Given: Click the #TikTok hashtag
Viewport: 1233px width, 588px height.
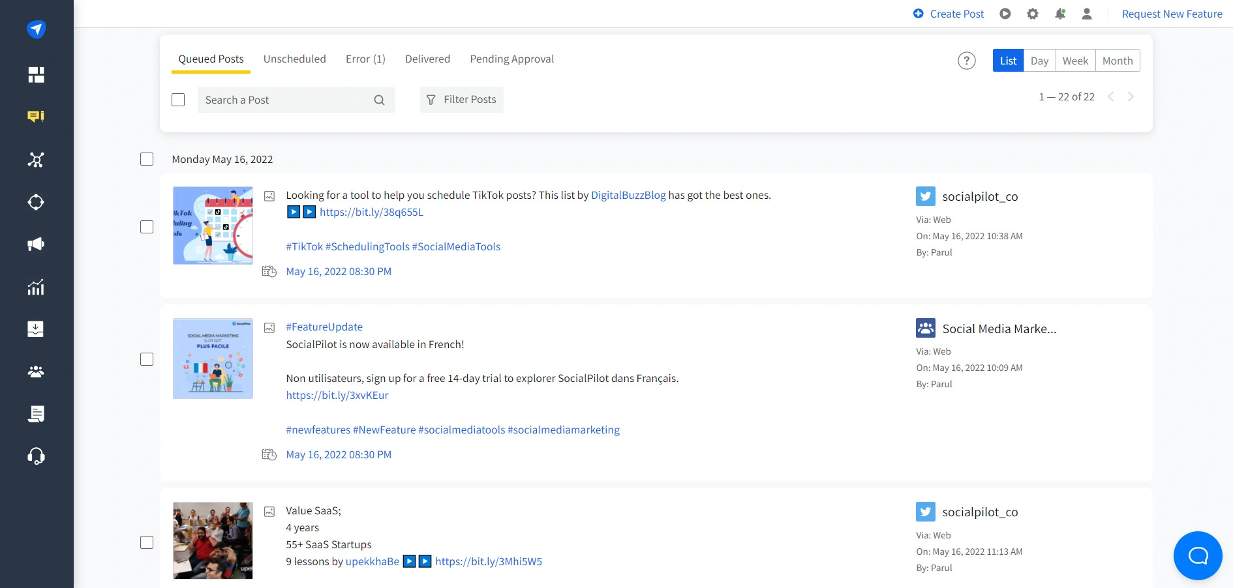Looking at the screenshot, I should tap(305, 246).
